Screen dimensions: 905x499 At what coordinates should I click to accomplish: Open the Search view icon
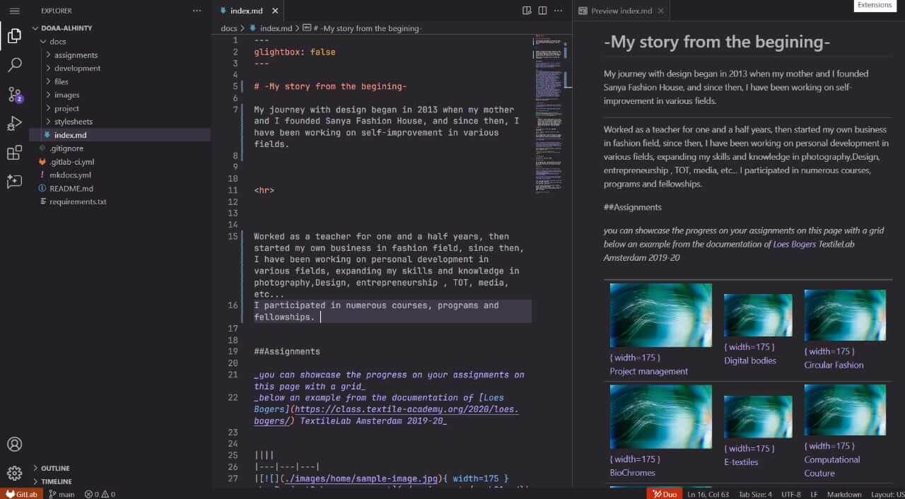pos(14,65)
